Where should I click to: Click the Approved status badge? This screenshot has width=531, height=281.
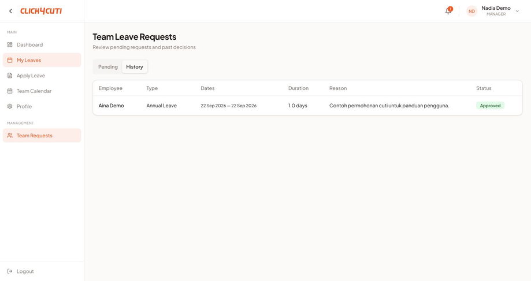click(x=490, y=106)
